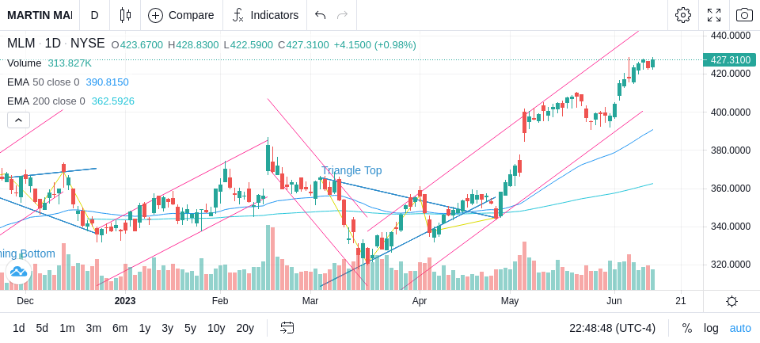Select the 1d time range

(x=19, y=329)
